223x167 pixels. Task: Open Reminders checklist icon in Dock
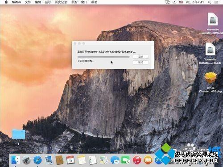[92, 160]
